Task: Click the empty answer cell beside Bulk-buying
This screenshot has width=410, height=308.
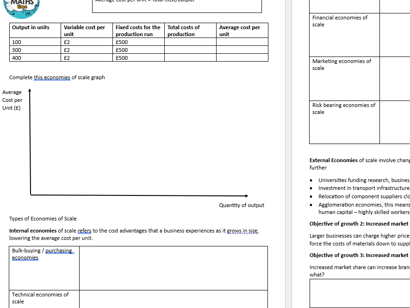Action: [x=174, y=268]
